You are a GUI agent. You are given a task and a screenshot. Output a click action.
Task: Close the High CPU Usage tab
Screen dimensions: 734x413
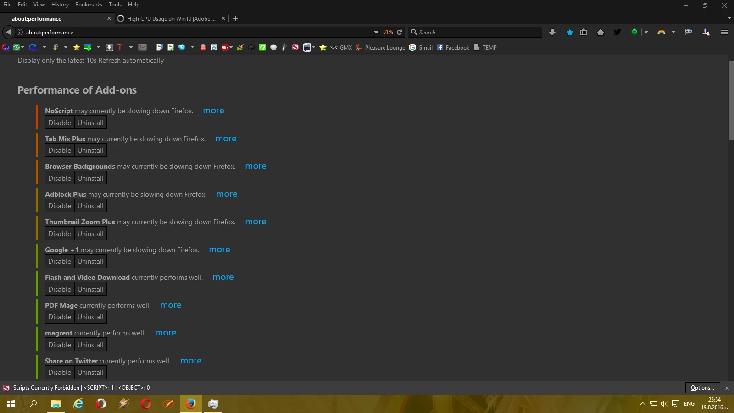[223, 18]
